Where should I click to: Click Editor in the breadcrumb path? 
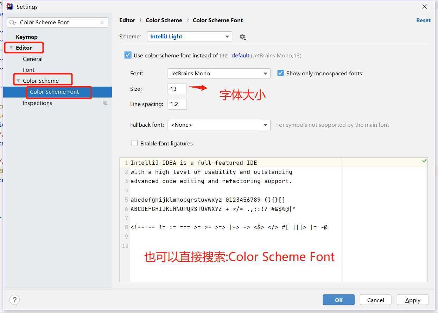[127, 20]
